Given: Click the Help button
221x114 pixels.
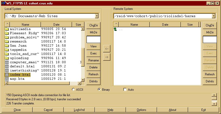Looking at the screenshot, I should point(110,110).
